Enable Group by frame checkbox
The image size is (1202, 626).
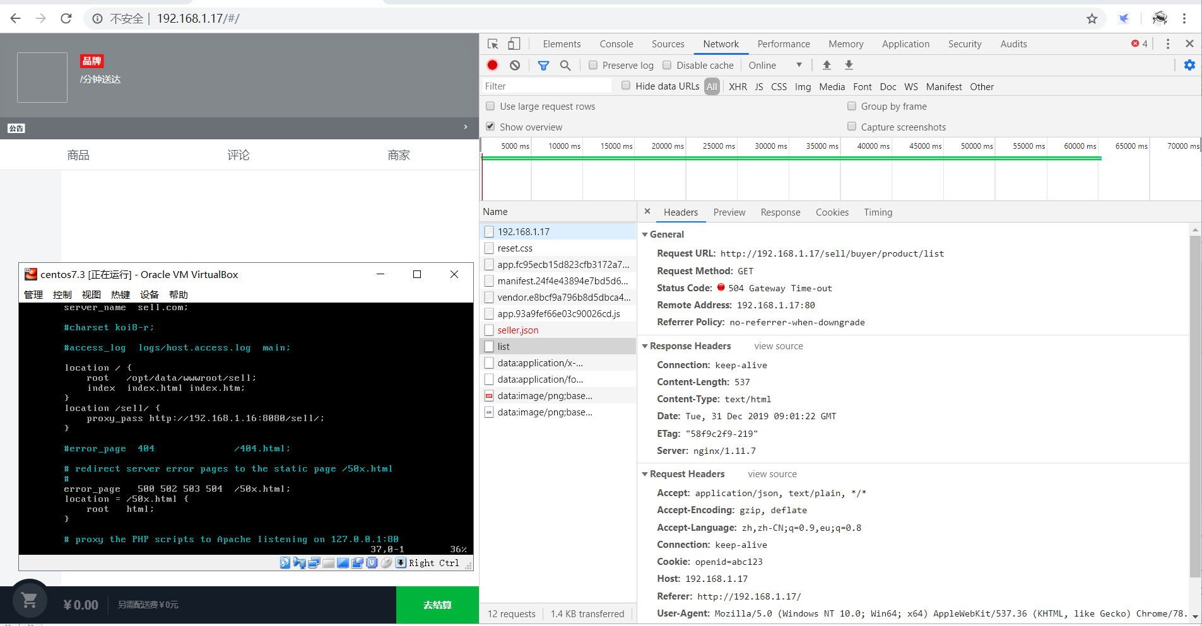852,106
